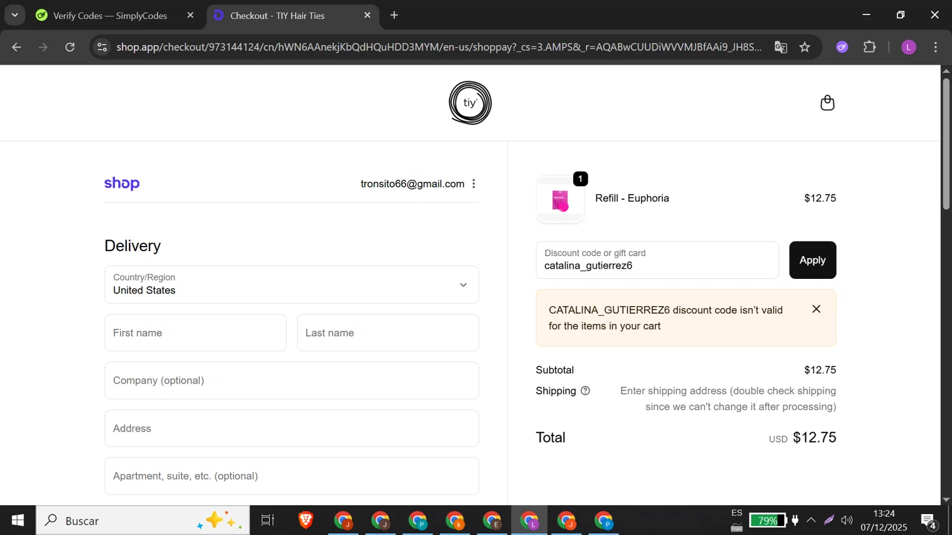Open the tab search dropdown arrow
Viewport: 952px width, 535px height.
click(15, 15)
